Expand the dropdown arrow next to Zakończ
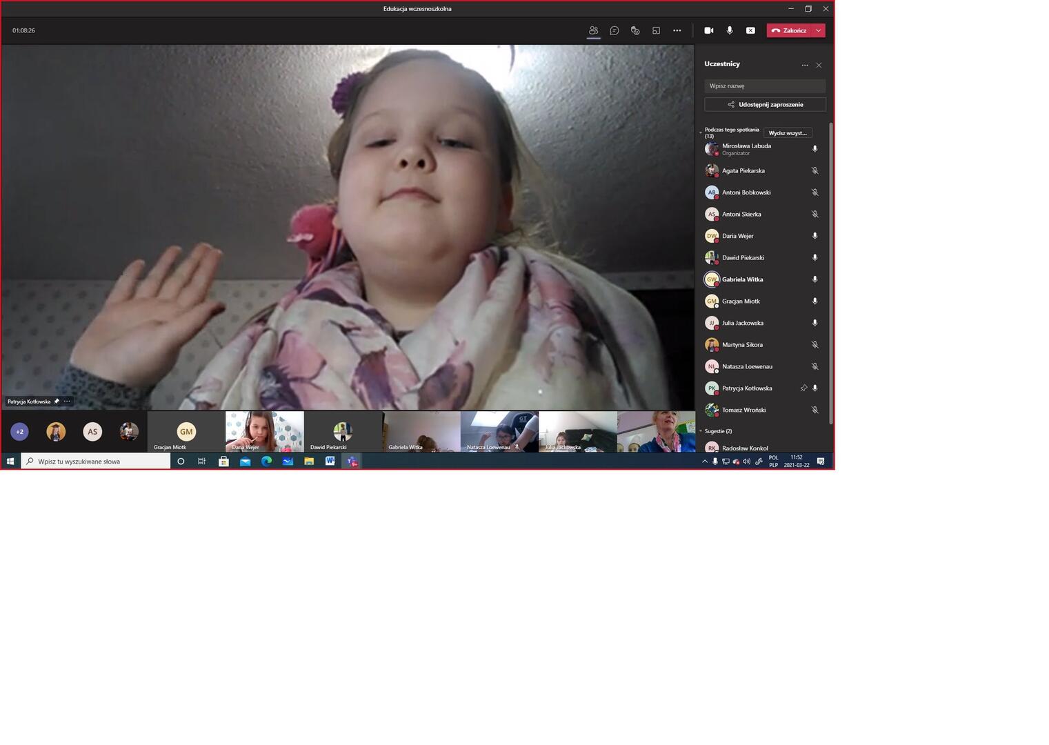The width and height of the screenshot is (1049, 745). point(818,30)
